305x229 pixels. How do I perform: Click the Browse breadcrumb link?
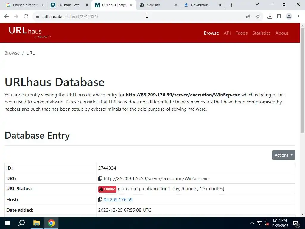click(x=12, y=53)
